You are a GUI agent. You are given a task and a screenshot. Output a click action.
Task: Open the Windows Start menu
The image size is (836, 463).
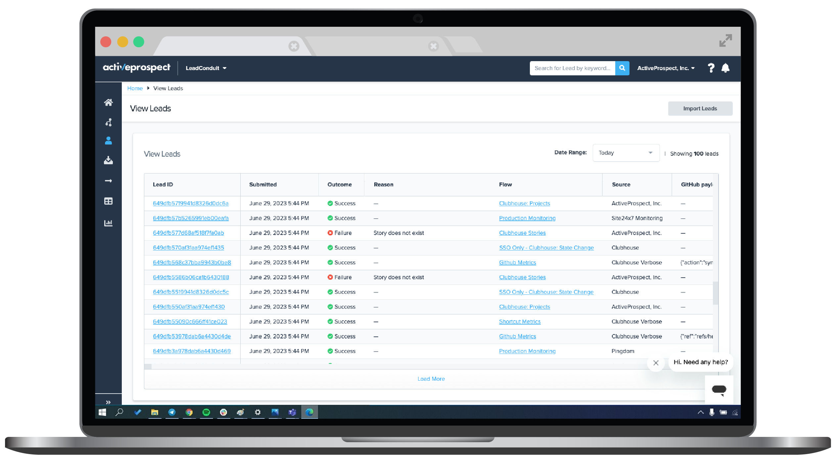click(102, 412)
